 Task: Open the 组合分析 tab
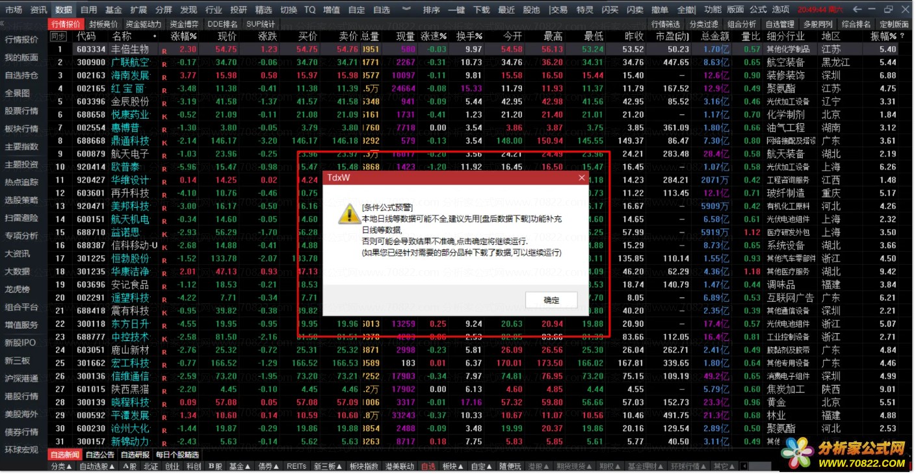click(742, 24)
